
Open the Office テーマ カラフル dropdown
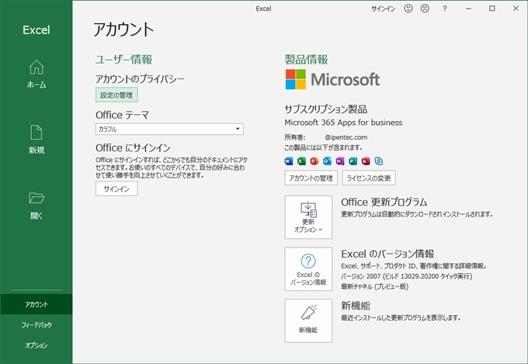(x=169, y=129)
